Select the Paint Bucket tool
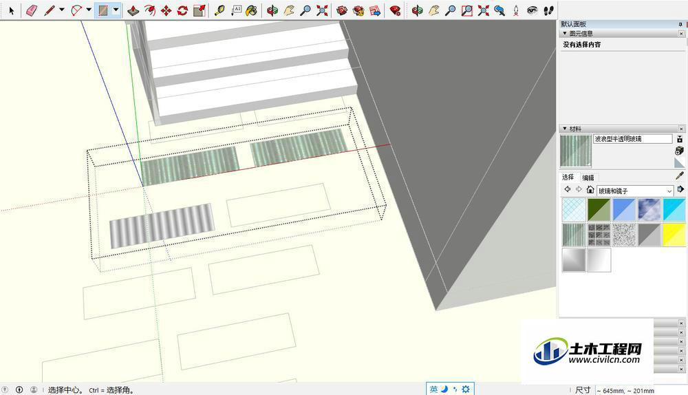Image resolution: width=688 pixels, height=395 pixels. click(252, 10)
